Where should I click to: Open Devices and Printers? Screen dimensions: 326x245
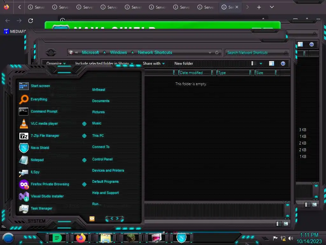[x=108, y=170]
